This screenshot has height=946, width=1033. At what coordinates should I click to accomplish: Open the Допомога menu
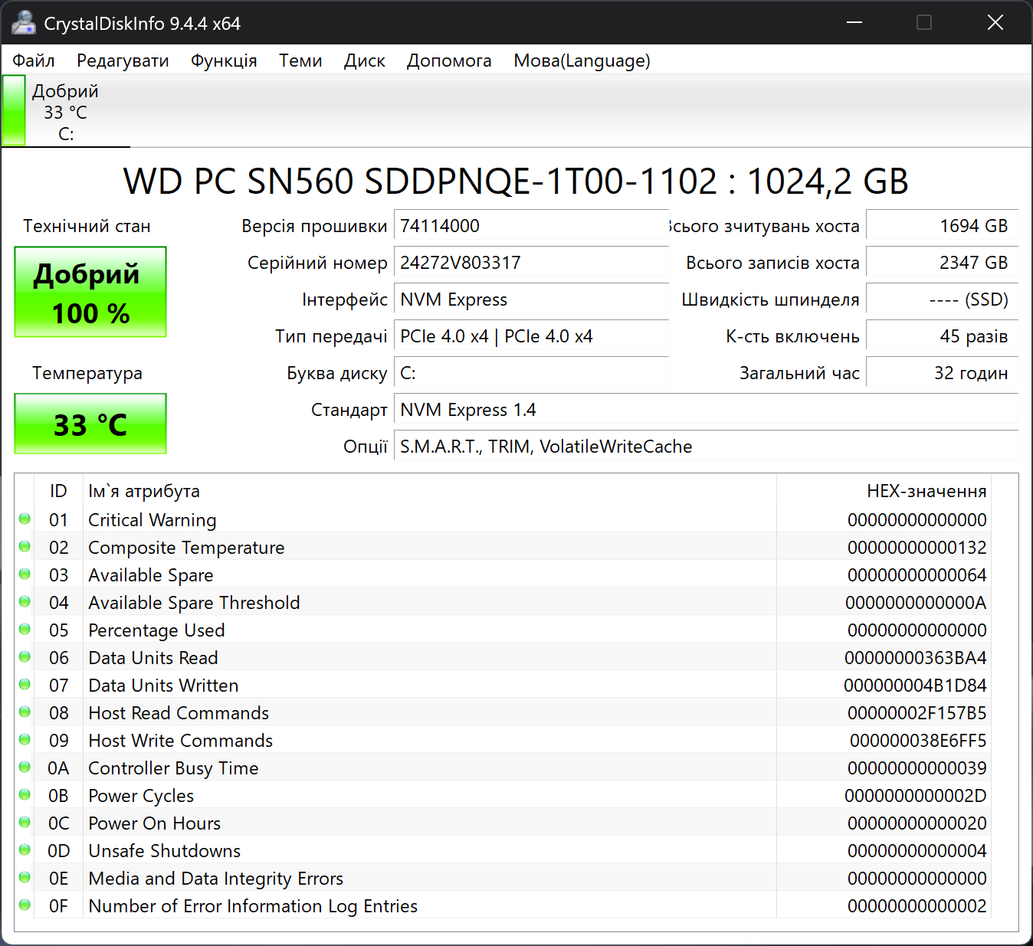(449, 61)
